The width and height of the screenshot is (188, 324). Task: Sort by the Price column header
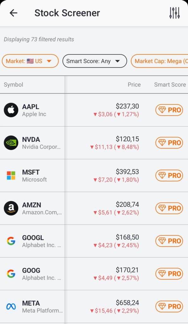pos(134,84)
